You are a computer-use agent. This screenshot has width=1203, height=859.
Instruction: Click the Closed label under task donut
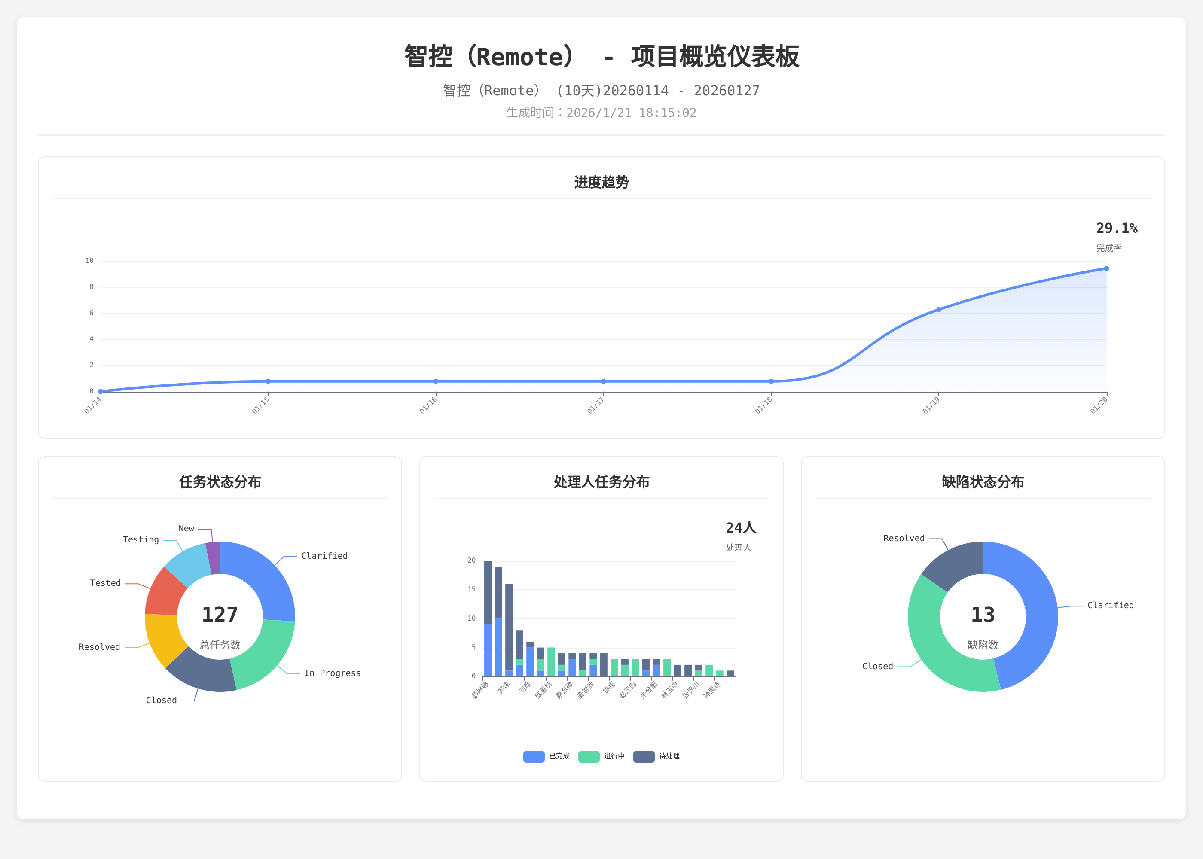point(162,701)
